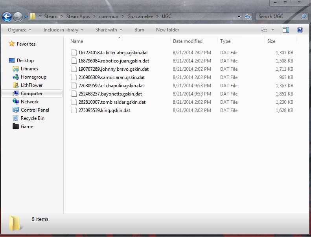Select Favorites in navigation pane
Viewport: 311px width, 237px height.
click(26, 44)
